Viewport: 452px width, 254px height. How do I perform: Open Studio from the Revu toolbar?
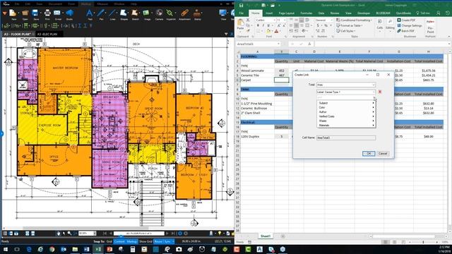point(70,13)
